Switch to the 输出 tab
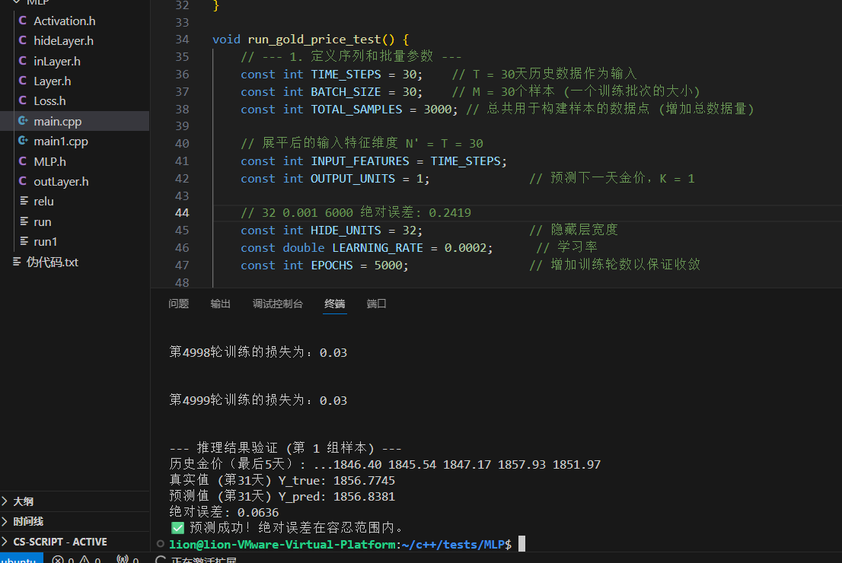 (220, 303)
